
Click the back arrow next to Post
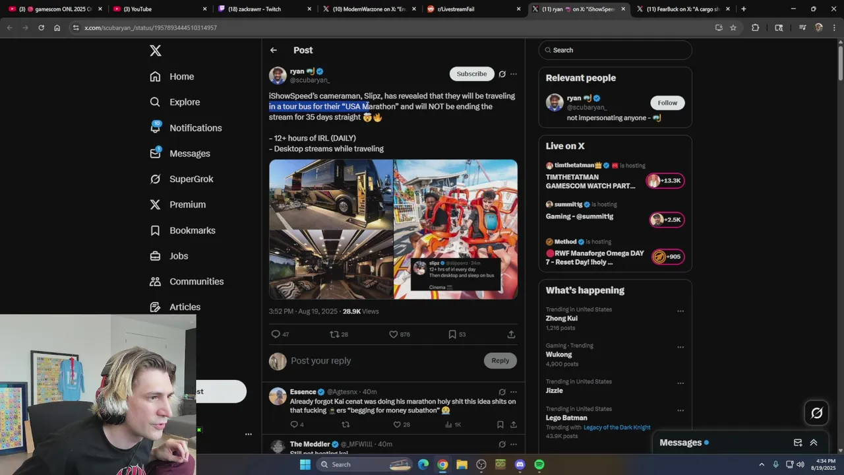click(x=274, y=50)
